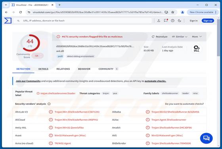The image size is (222, 149).
Task: Open Chrome profile avatar icon
Action: point(182,12)
